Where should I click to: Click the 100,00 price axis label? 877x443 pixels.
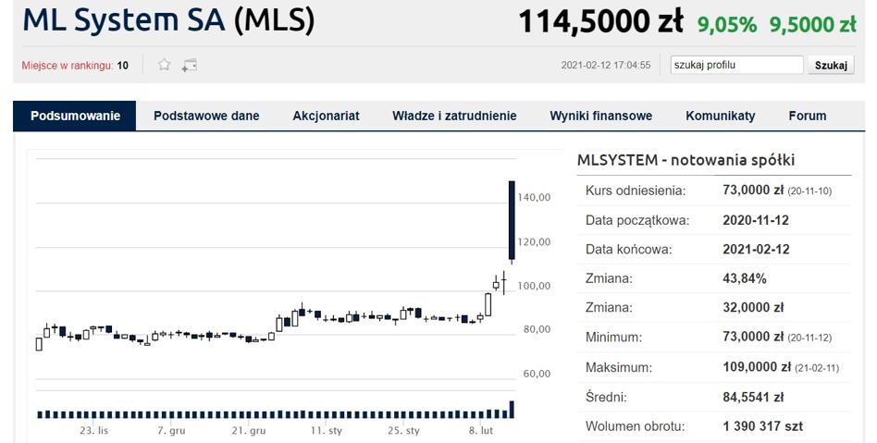click(534, 286)
